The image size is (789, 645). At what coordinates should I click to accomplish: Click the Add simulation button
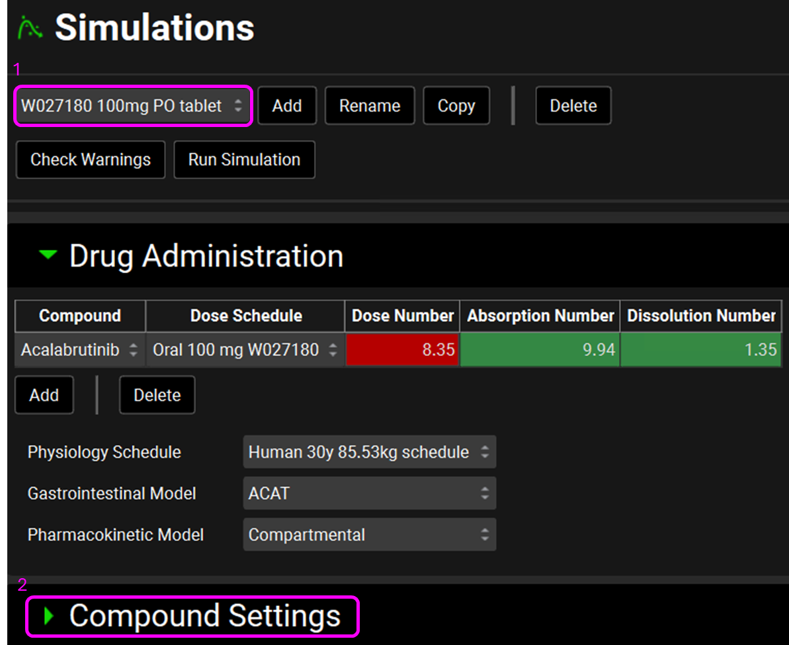[x=287, y=106]
